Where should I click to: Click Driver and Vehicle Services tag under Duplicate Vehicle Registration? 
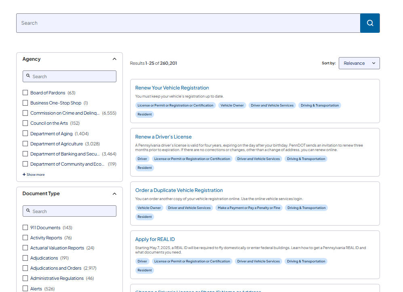click(189, 208)
